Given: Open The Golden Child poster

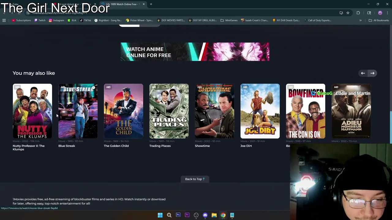Looking at the screenshot, I should pos(123,111).
